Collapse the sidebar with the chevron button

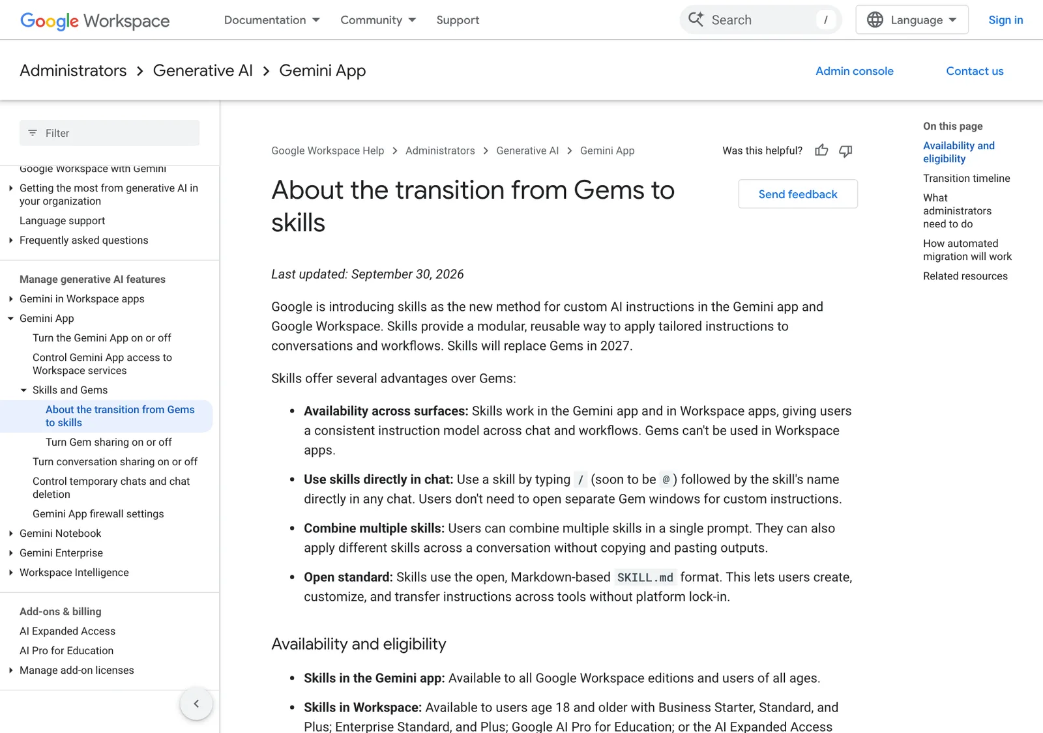click(196, 704)
